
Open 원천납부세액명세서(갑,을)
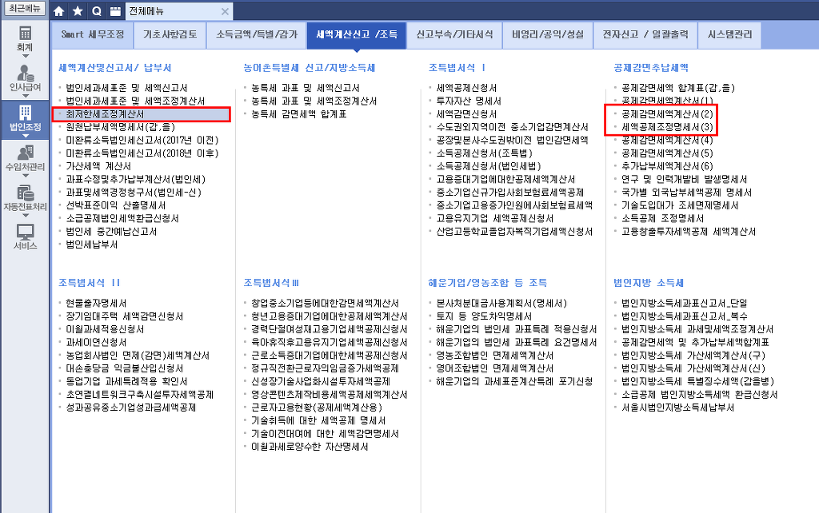coord(120,127)
